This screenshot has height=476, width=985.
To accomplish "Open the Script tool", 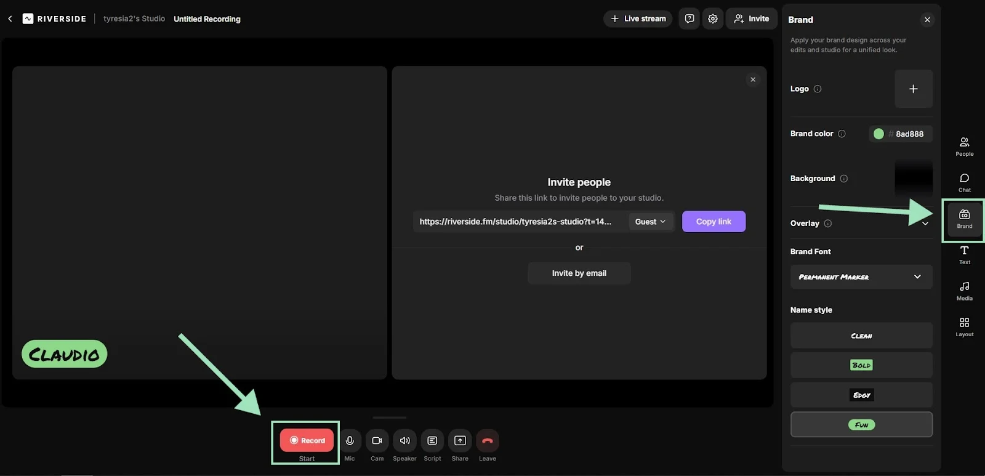I will pos(432,440).
